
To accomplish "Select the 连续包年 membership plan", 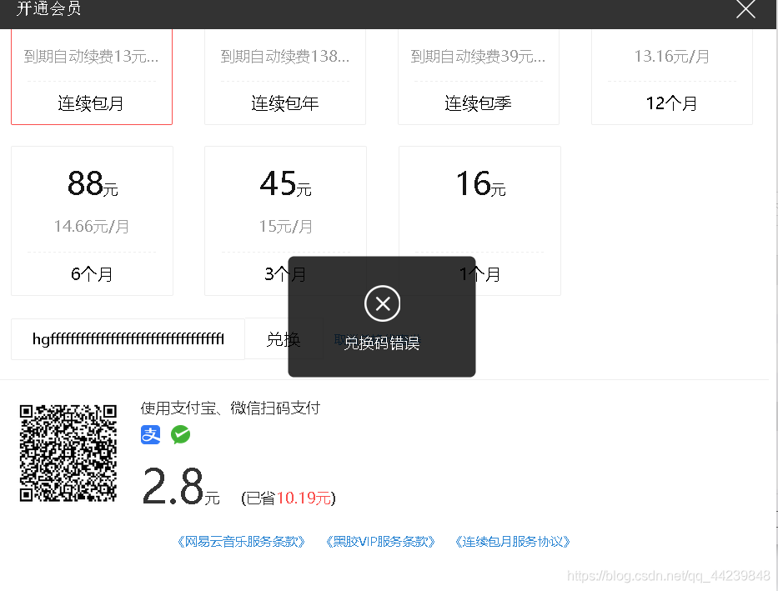I will 285,77.
